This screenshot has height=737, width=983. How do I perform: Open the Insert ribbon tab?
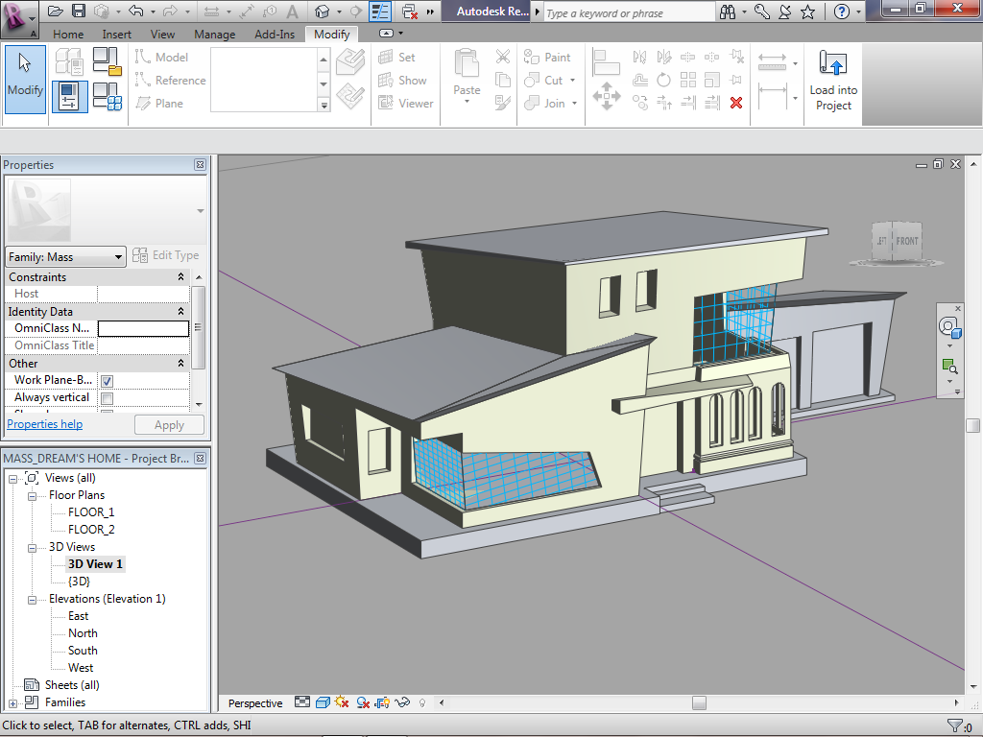(117, 35)
